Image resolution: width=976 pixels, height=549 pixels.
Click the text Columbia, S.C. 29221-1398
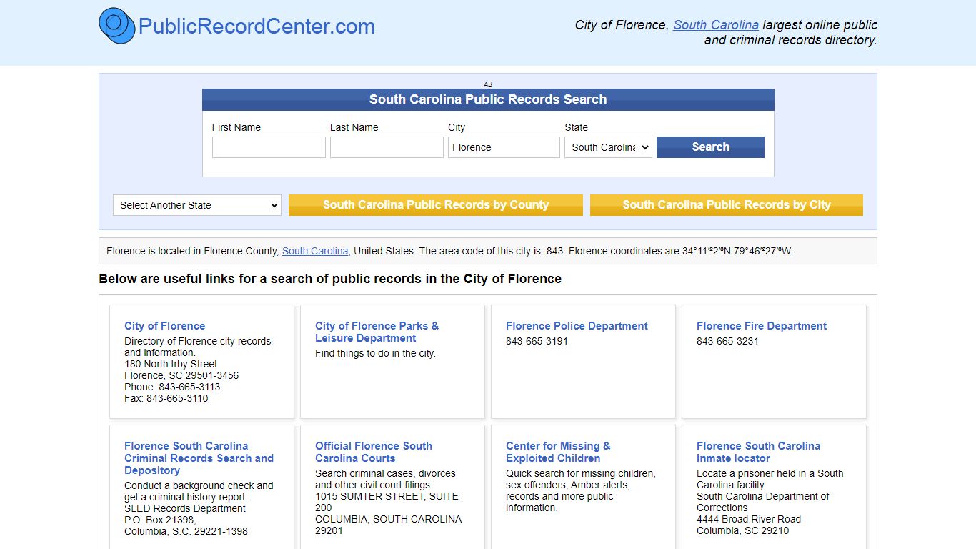pyautogui.click(x=186, y=531)
